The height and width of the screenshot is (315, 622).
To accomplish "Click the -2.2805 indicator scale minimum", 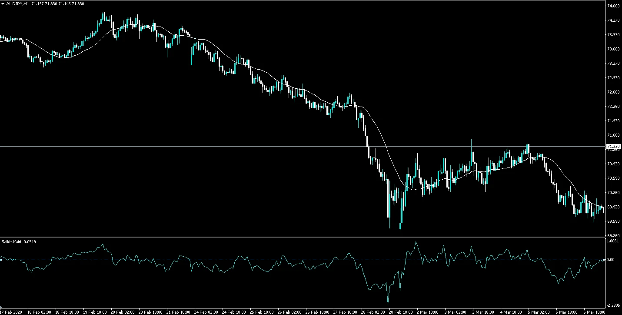I will click(612, 305).
